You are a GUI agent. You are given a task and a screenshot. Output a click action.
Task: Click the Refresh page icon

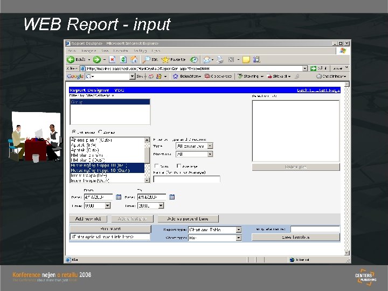pyautogui.click(x=123, y=59)
